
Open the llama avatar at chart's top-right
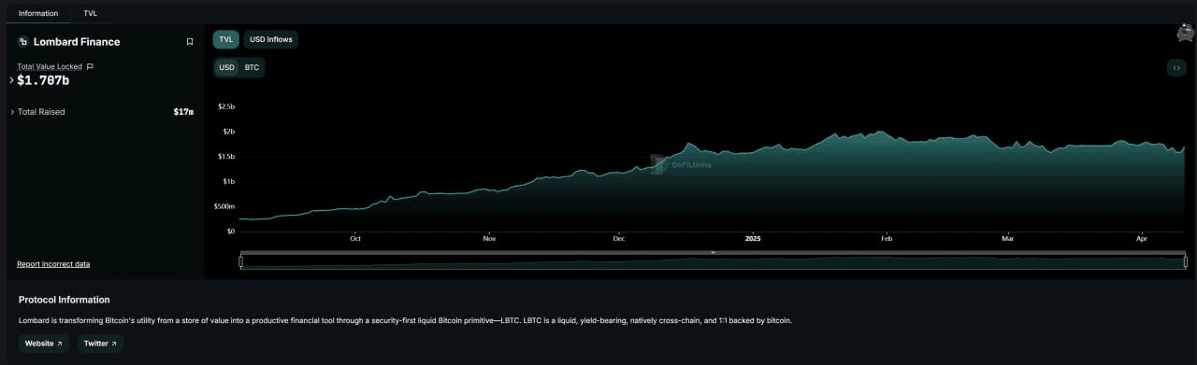[1185, 33]
